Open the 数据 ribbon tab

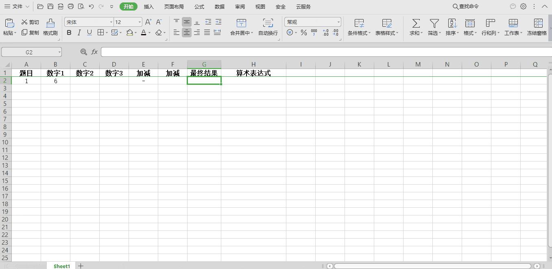pyautogui.click(x=219, y=6)
